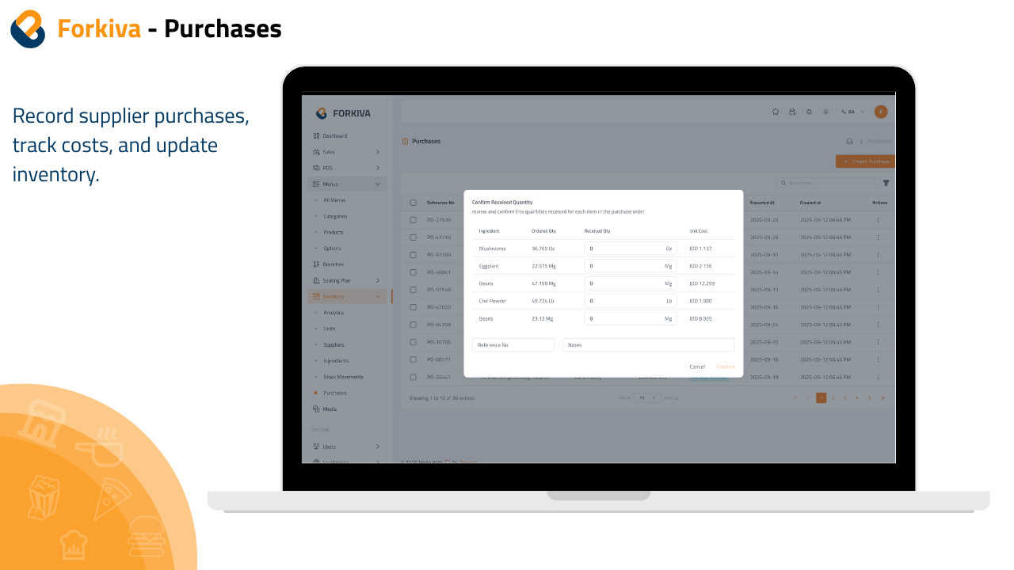Check the checkbox for PO-27539
This screenshot has height=570, width=1014.
coord(413,219)
